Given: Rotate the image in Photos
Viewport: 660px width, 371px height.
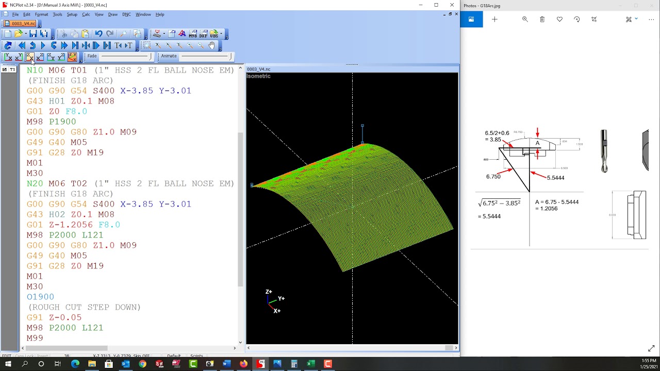Looking at the screenshot, I should (576, 19).
